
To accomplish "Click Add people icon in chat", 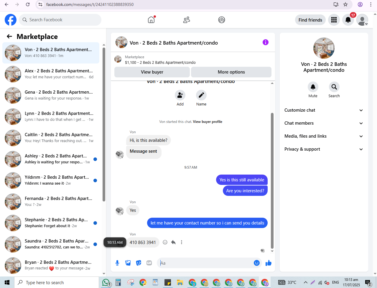I will [x=180, y=95].
